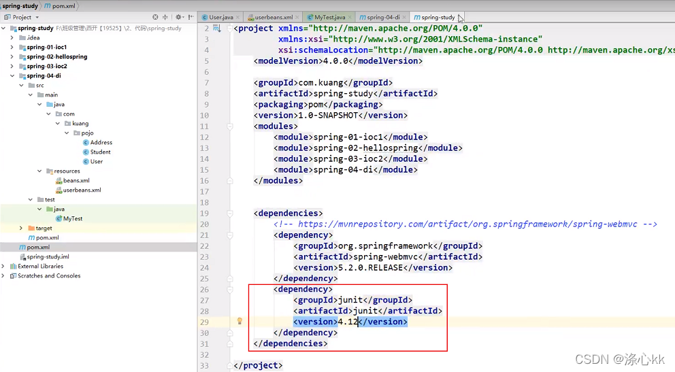The width and height of the screenshot is (675, 372).
Task: Collapse the src folder
Action: coord(22,85)
